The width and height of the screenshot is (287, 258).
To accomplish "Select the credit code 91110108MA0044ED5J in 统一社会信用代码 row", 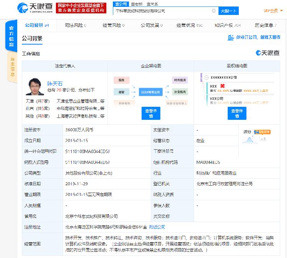I will coord(88,152).
